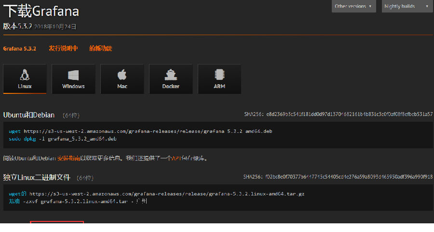Choose the ARM chip icon

(x=219, y=75)
